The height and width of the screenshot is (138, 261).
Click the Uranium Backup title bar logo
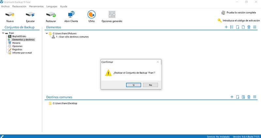2,2
